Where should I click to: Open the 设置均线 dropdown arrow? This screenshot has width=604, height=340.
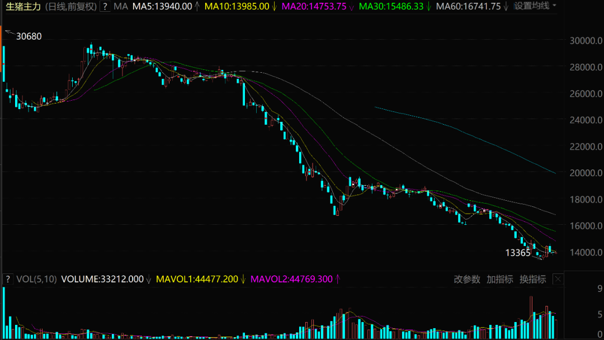[554, 6]
